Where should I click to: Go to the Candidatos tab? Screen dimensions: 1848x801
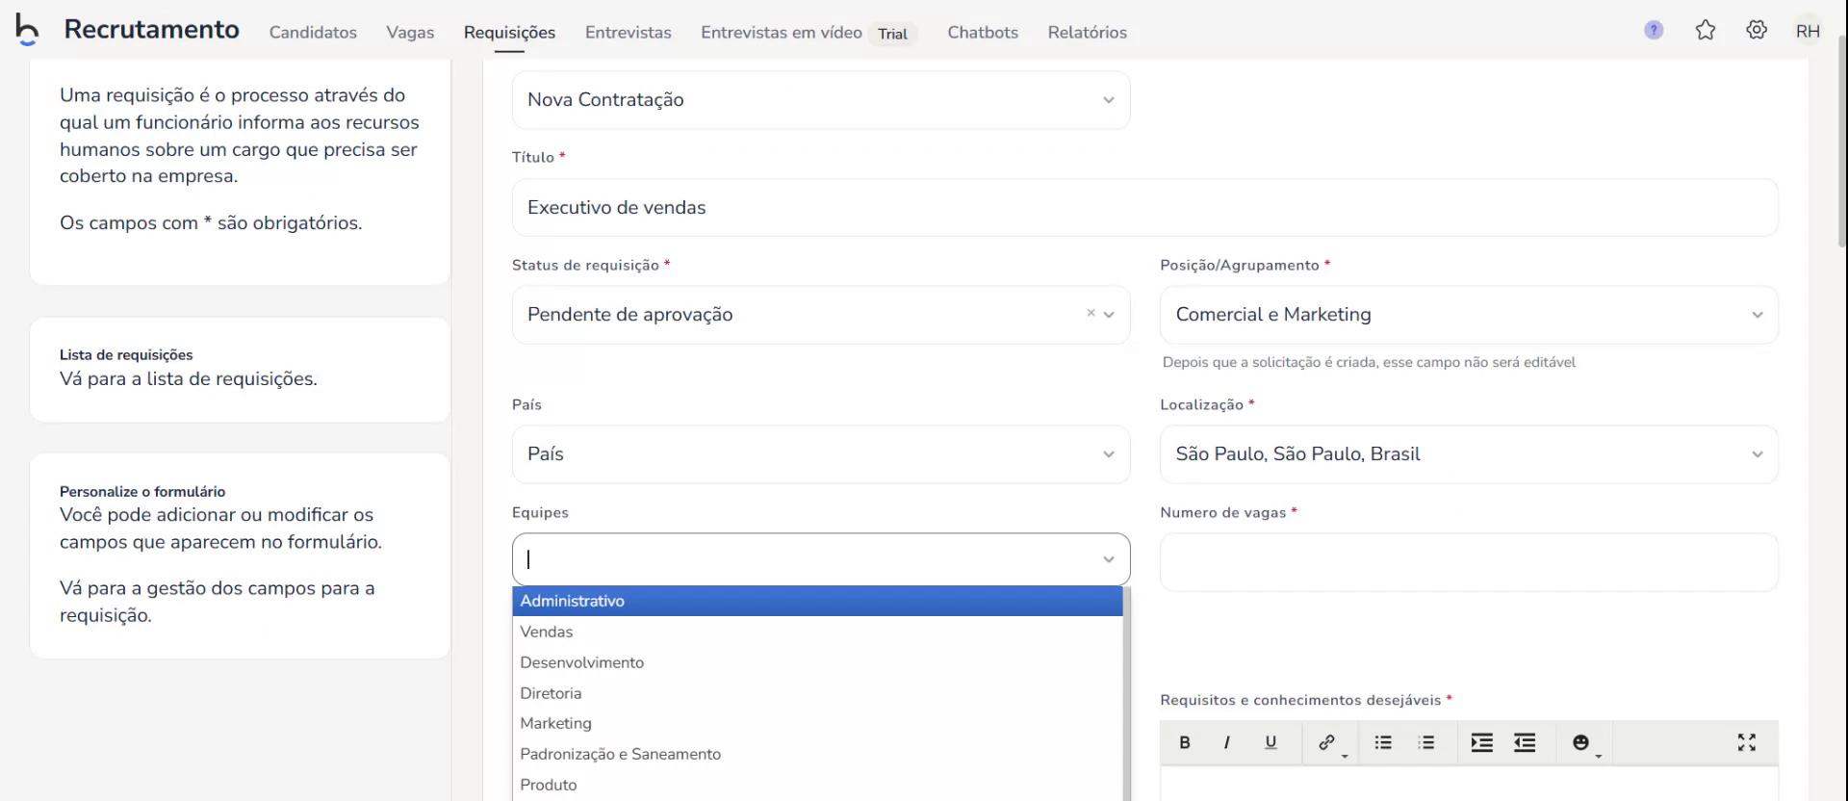pos(313,32)
